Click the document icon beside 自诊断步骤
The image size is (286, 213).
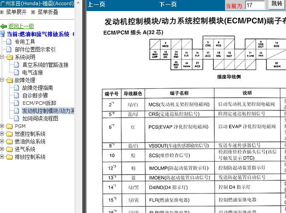click(x=17, y=95)
